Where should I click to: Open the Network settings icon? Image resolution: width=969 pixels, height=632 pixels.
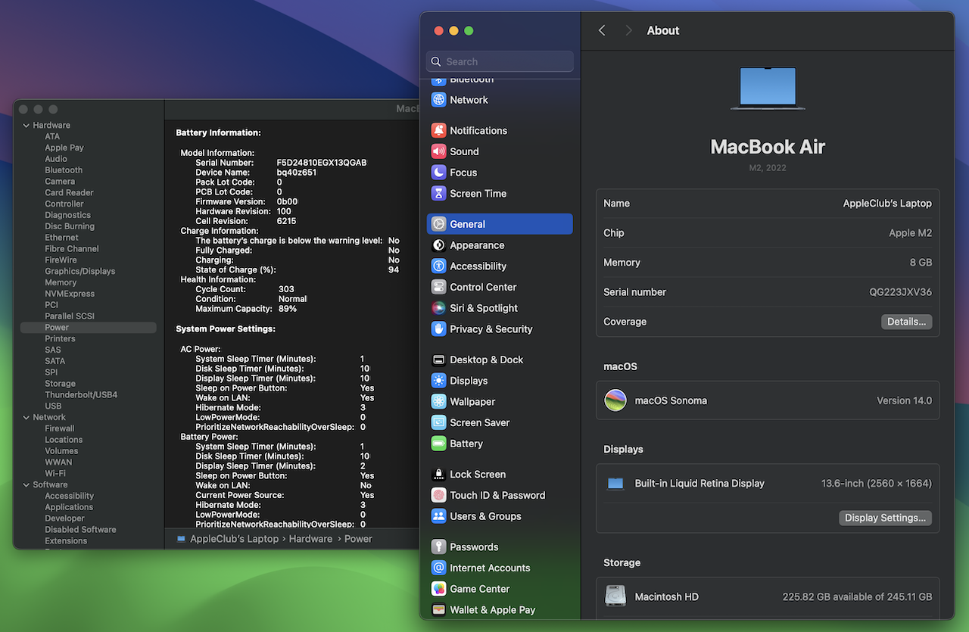tap(438, 100)
